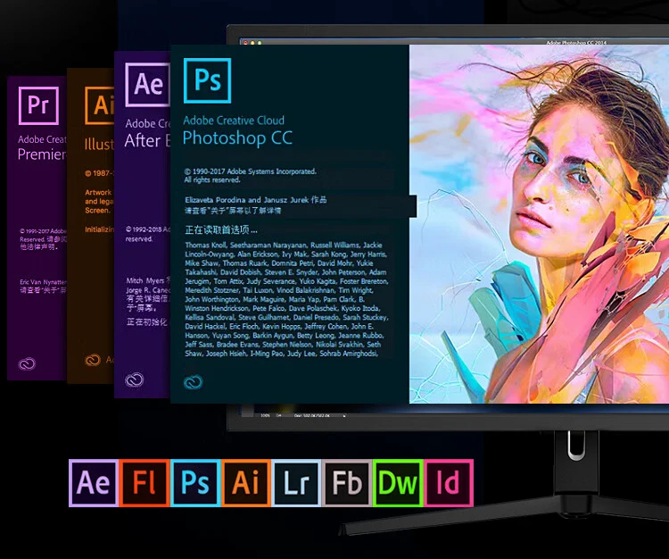
Task: Click 'Artwork' text on Illustrator splash
Action: [x=98, y=192]
